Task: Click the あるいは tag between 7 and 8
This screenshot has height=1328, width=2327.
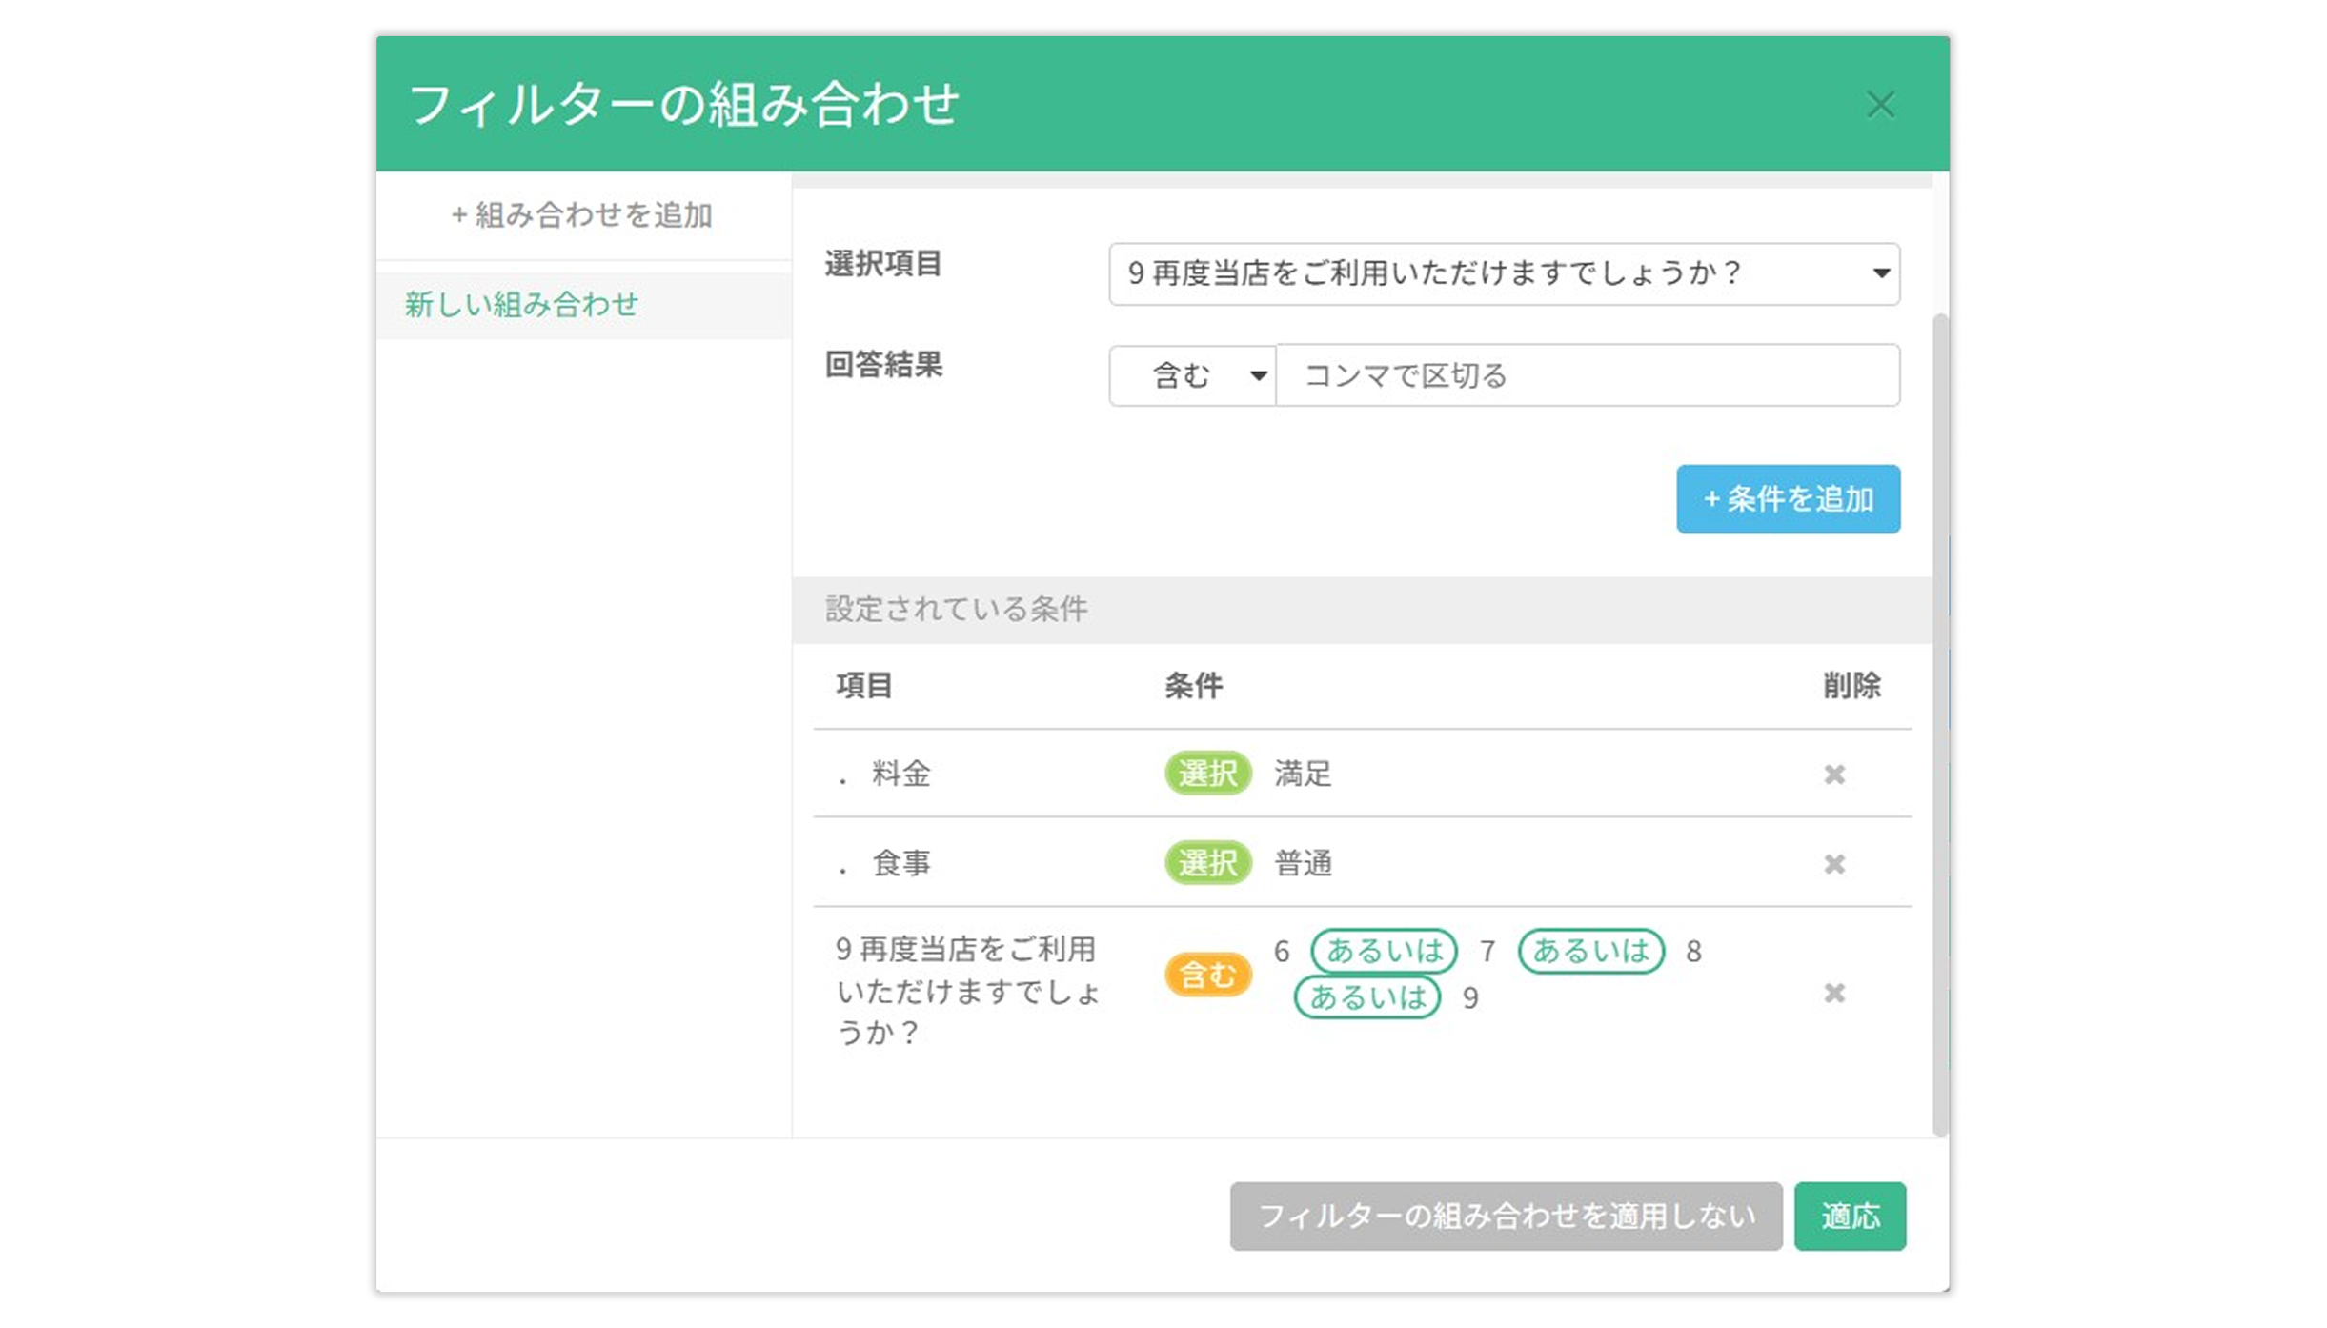Action: [x=1590, y=951]
